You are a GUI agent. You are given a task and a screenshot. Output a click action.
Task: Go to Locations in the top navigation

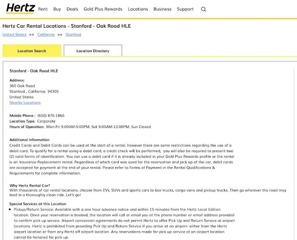coord(138,9)
